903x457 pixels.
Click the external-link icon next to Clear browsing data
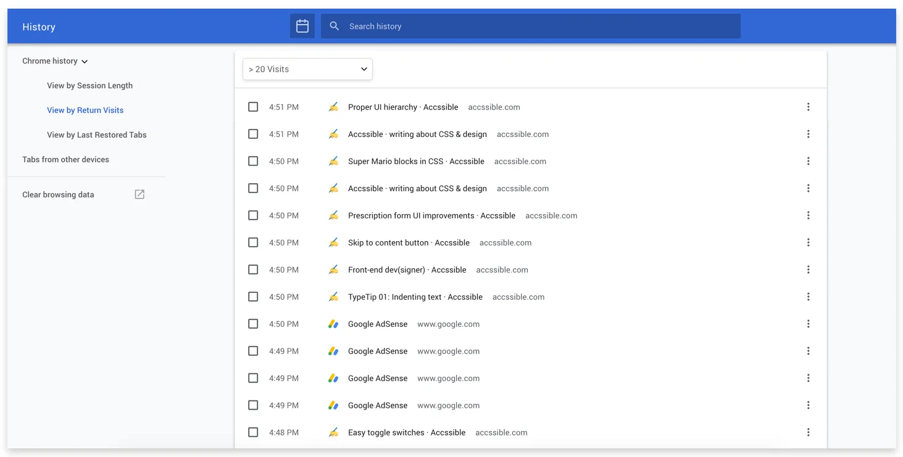(x=139, y=194)
